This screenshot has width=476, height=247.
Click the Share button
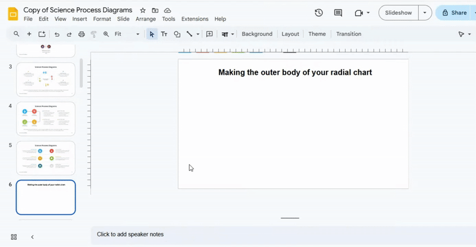pyautogui.click(x=455, y=12)
